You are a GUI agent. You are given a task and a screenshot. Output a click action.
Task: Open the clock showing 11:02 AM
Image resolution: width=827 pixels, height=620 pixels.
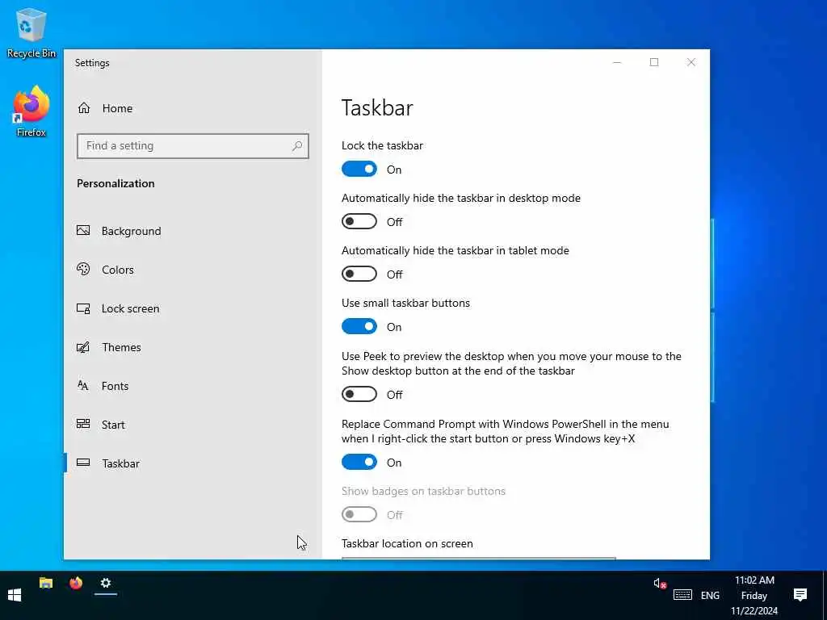[x=754, y=595]
